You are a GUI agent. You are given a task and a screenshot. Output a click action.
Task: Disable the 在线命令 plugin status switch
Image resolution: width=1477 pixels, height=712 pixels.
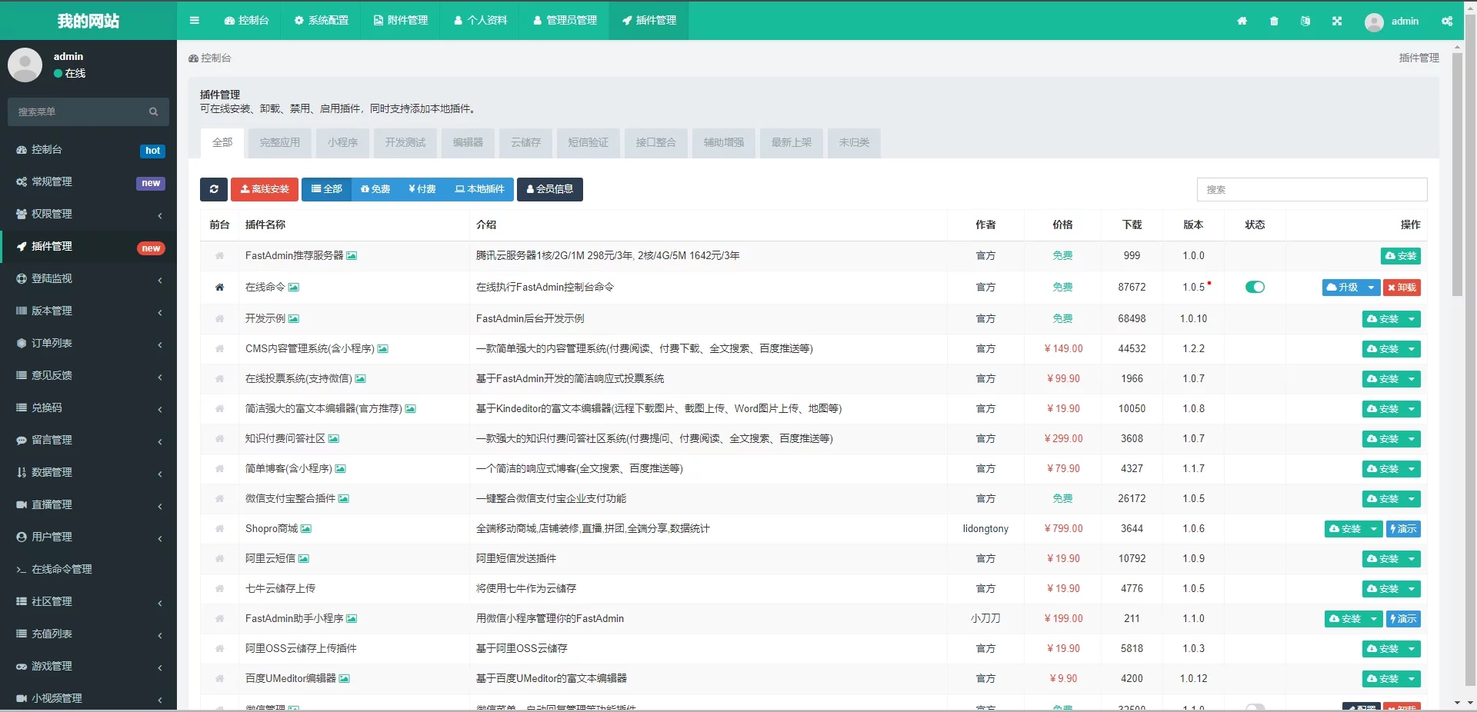click(1255, 287)
